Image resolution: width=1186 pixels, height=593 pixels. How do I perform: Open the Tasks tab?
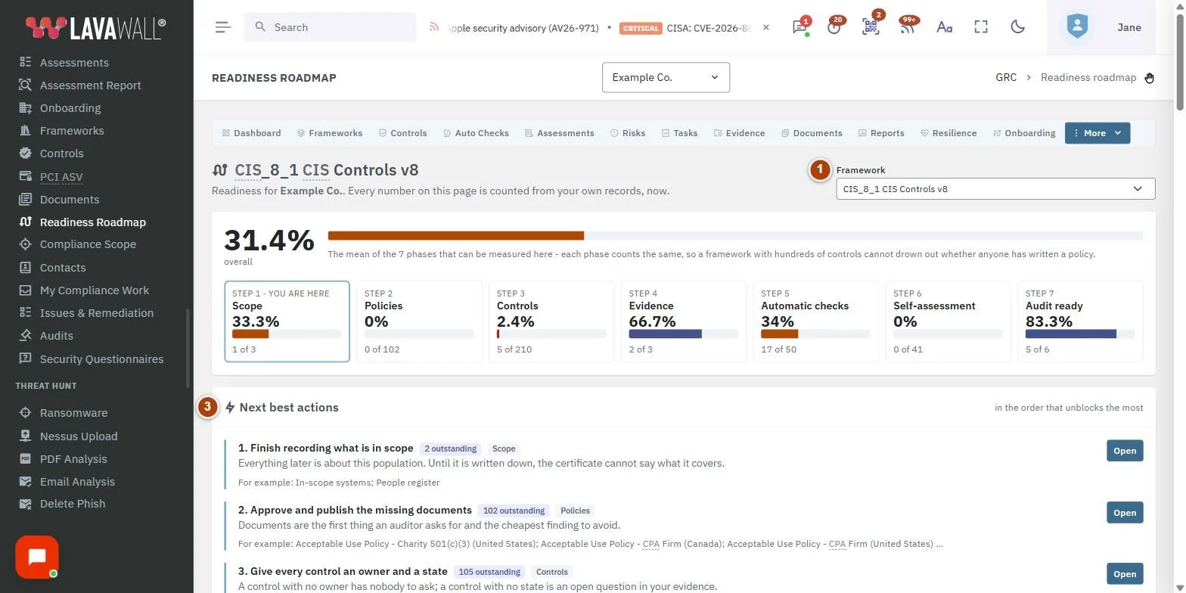click(680, 133)
